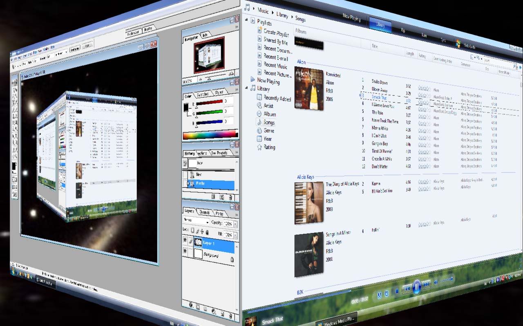Select the Konvicted album cover

(309, 88)
